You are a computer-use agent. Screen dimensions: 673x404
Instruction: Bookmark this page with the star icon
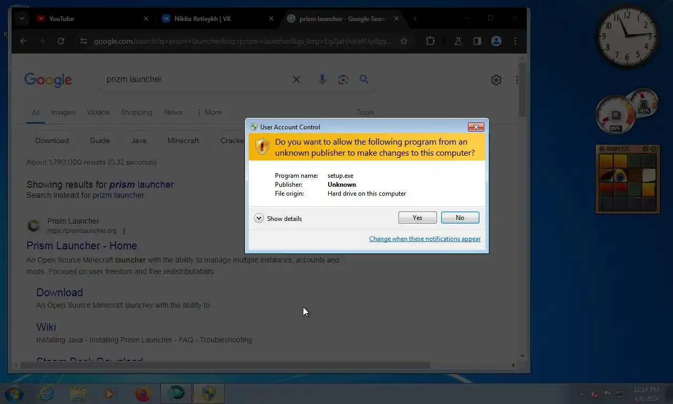(x=404, y=41)
